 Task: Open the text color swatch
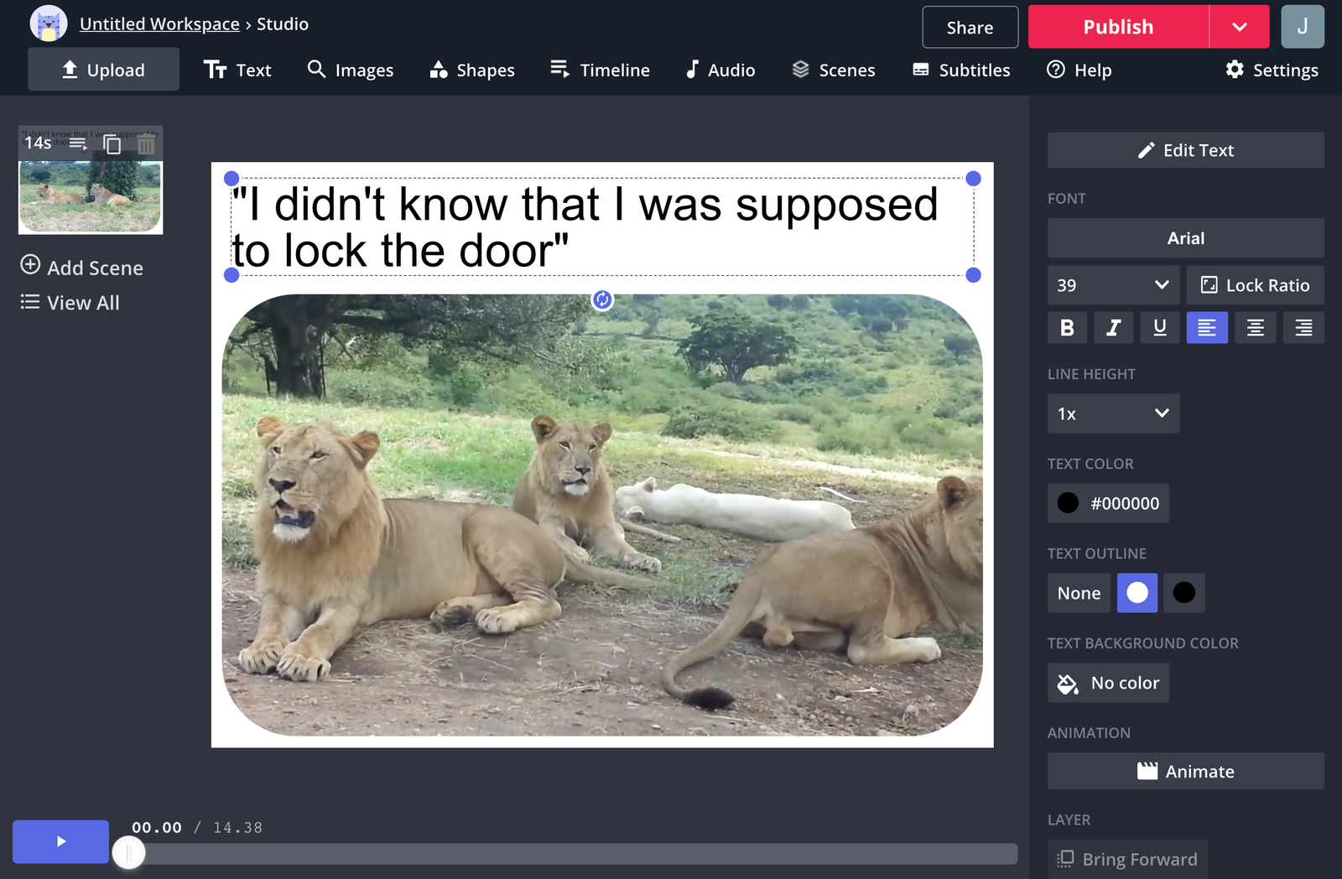pos(1067,503)
